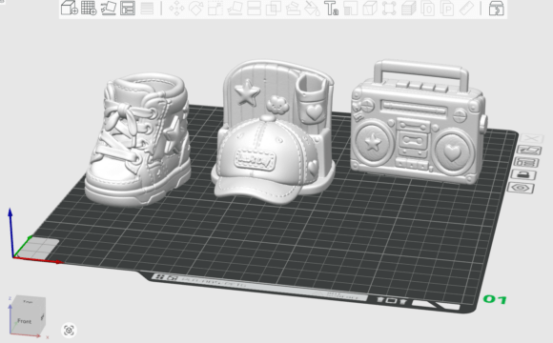Click the toolbar icon marked with 0
The height and width of the screenshot is (343, 553).
pos(428,9)
